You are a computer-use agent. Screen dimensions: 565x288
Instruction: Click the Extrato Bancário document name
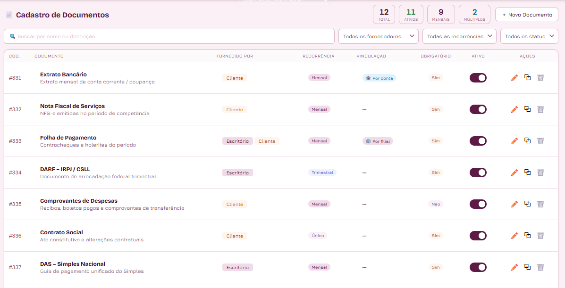coord(63,74)
